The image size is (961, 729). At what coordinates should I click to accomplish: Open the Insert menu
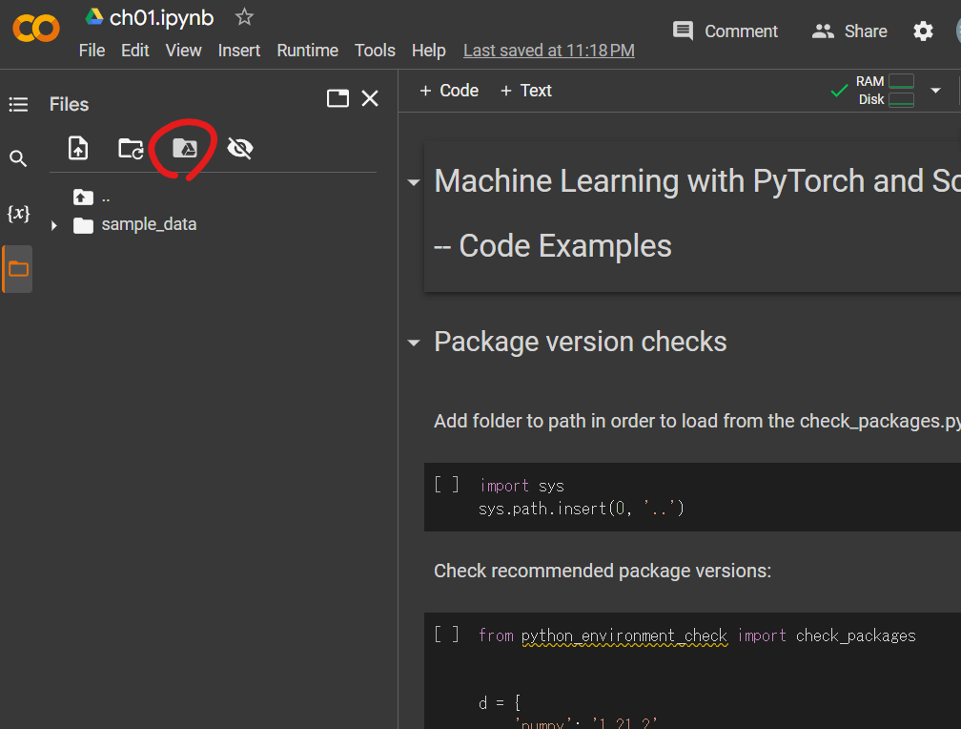[x=238, y=50]
